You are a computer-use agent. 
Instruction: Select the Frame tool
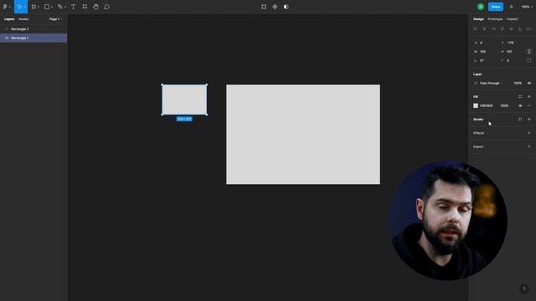pyautogui.click(x=33, y=7)
